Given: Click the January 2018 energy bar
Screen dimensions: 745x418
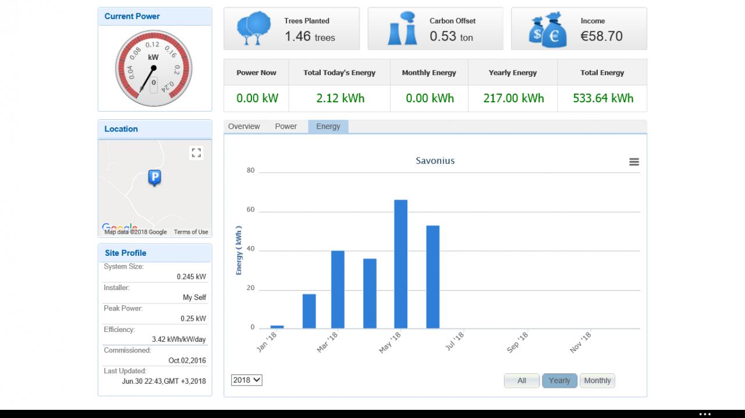Looking at the screenshot, I should (277, 327).
